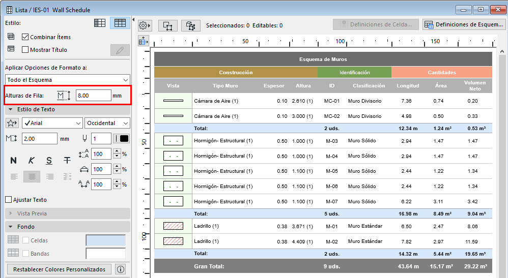This screenshot has width=508, height=278.
Task: Click the Ladrillo wall preview for M-02
Action: (x=174, y=241)
